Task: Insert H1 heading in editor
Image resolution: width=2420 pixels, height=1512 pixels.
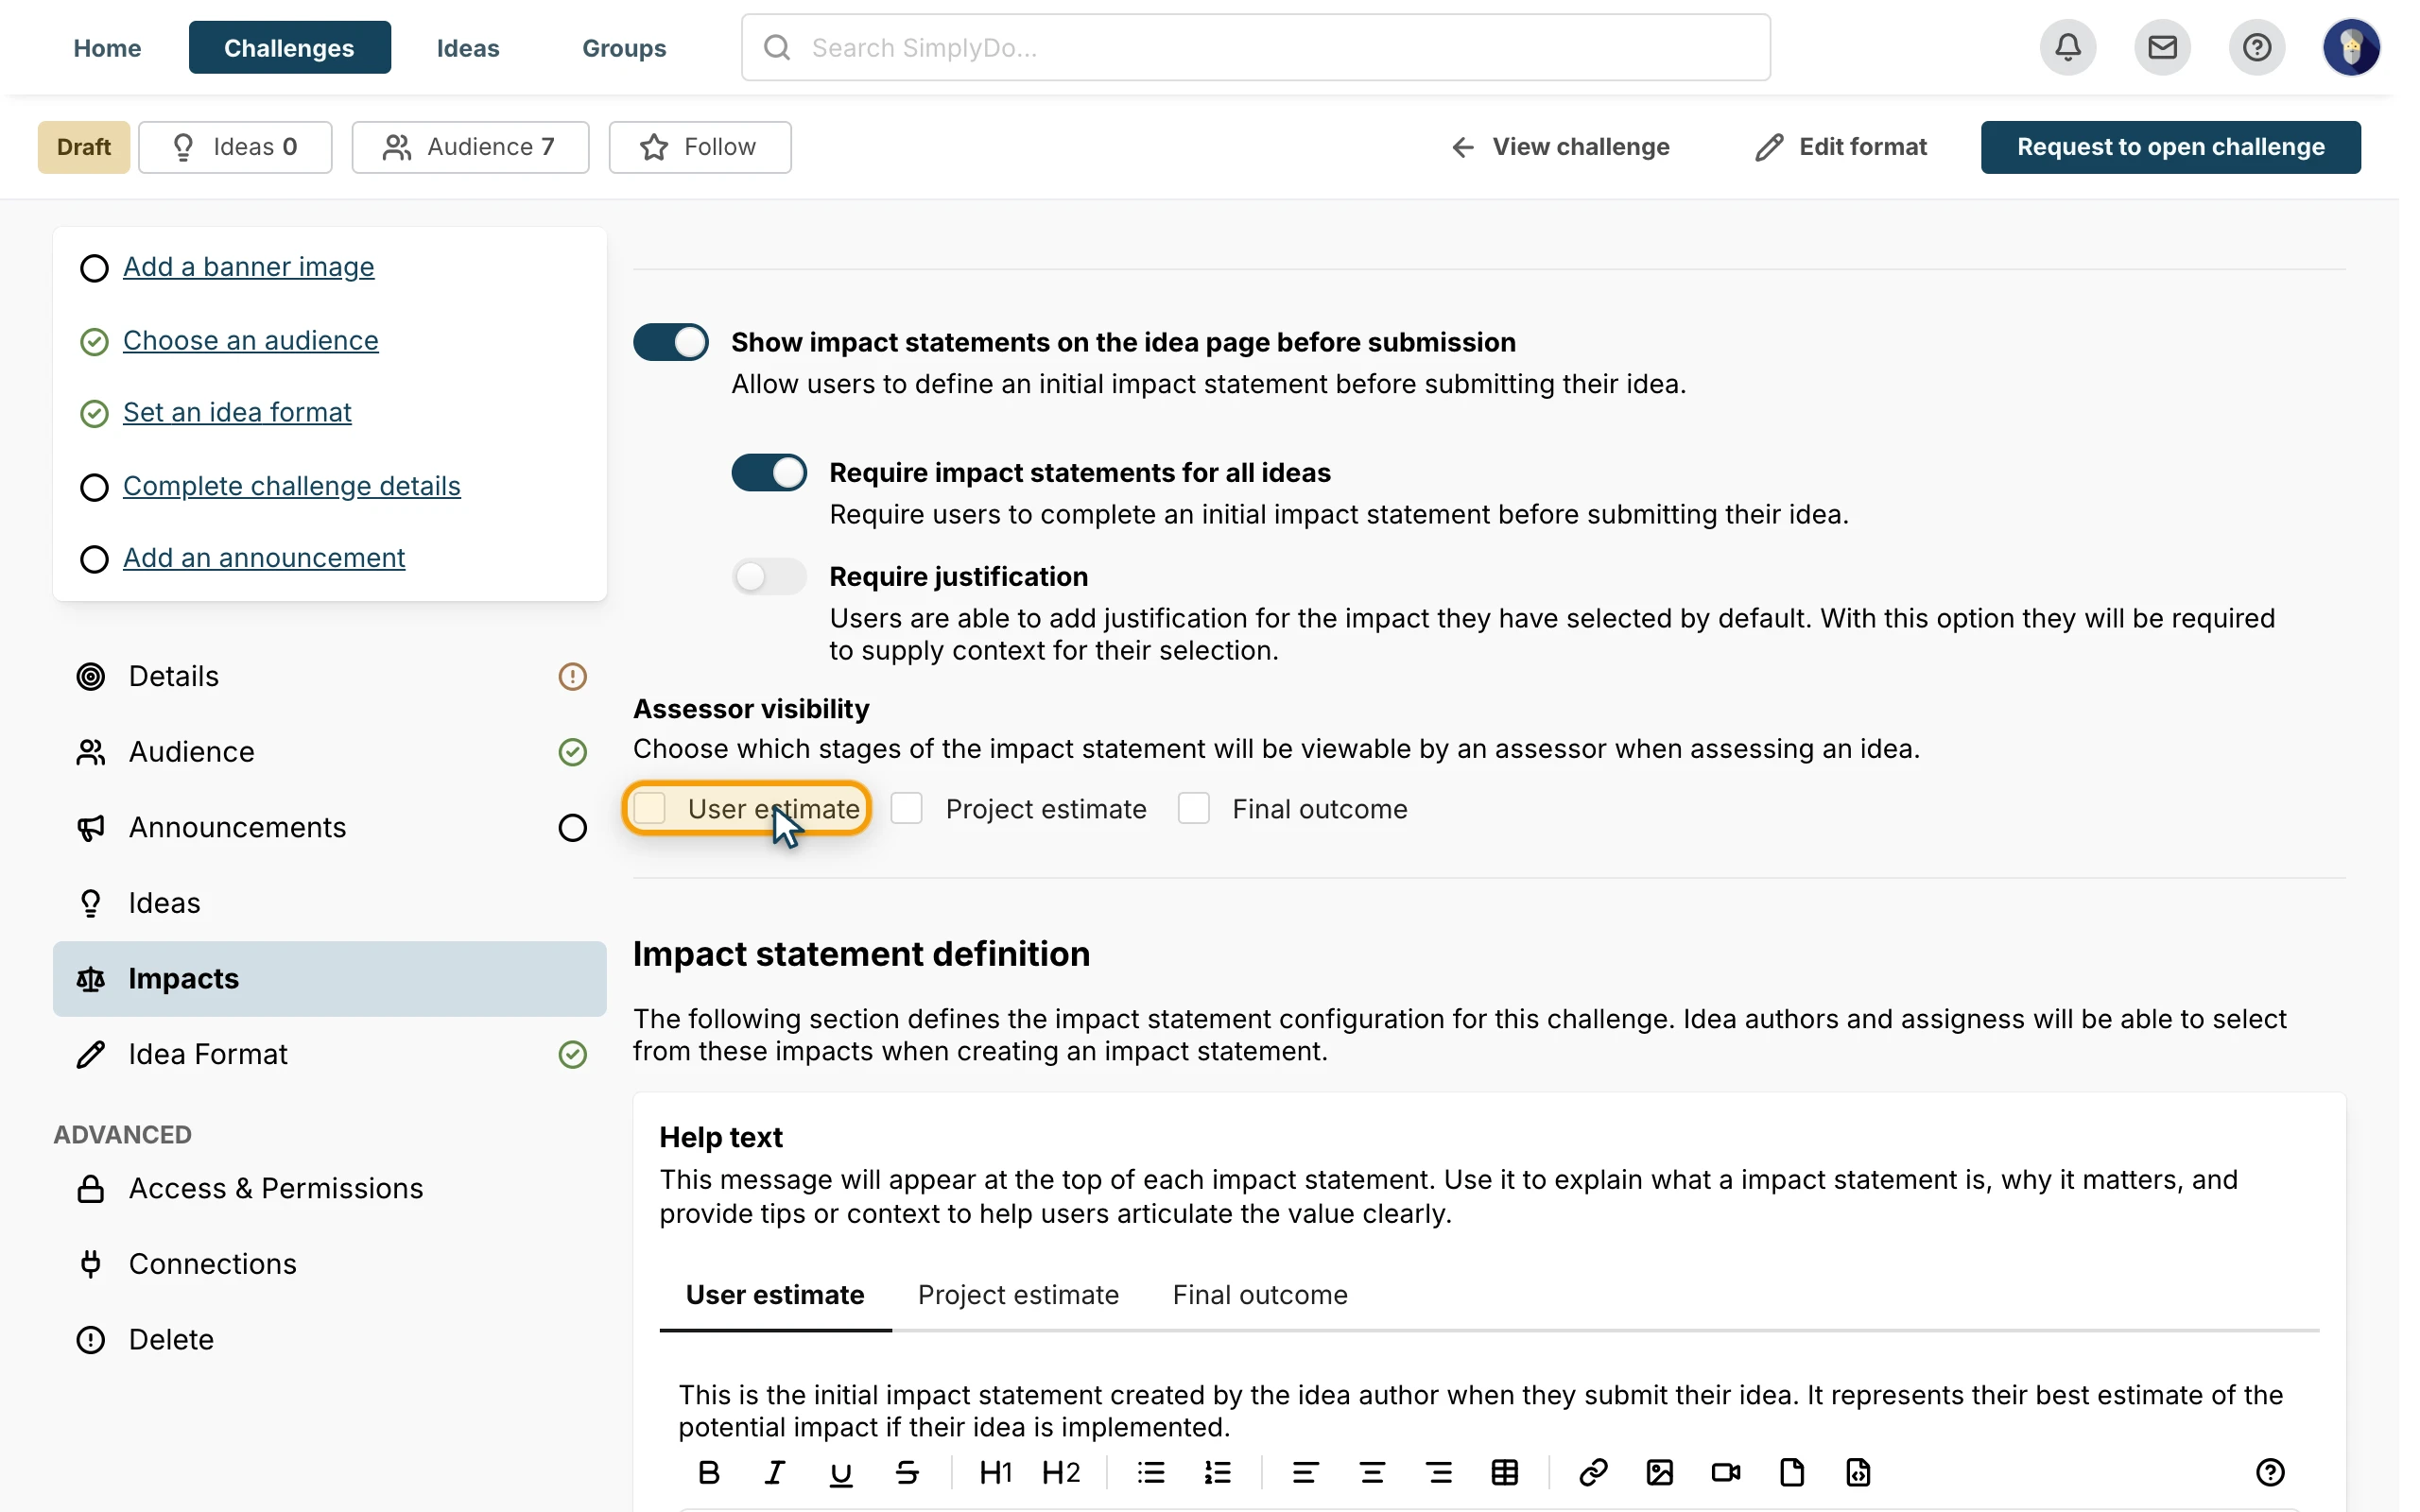Action: pyautogui.click(x=995, y=1472)
